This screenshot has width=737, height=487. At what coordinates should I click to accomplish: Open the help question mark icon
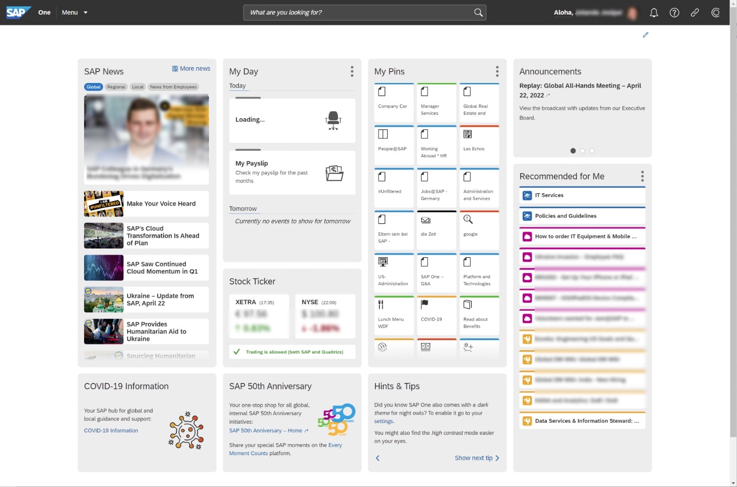click(675, 13)
